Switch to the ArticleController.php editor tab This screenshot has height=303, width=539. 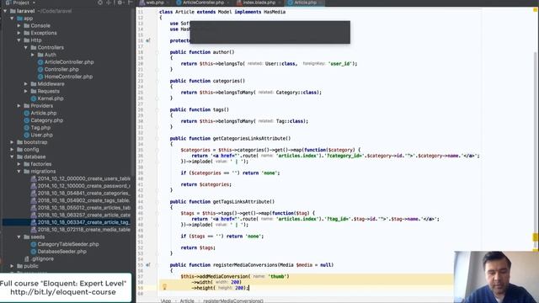coord(203,3)
